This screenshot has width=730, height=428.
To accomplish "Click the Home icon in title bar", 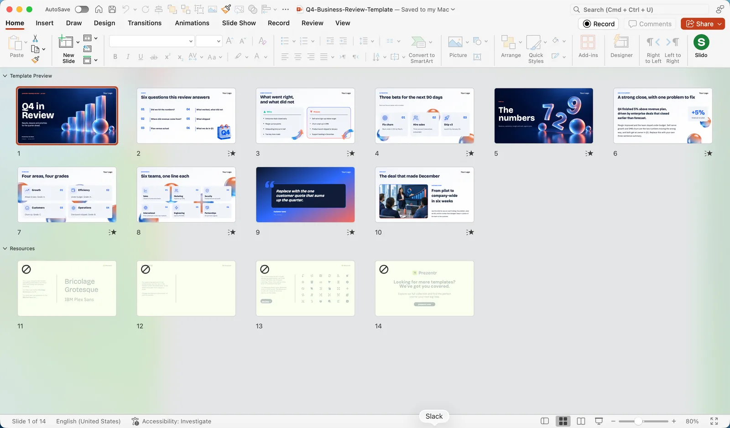I will tap(99, 9).
